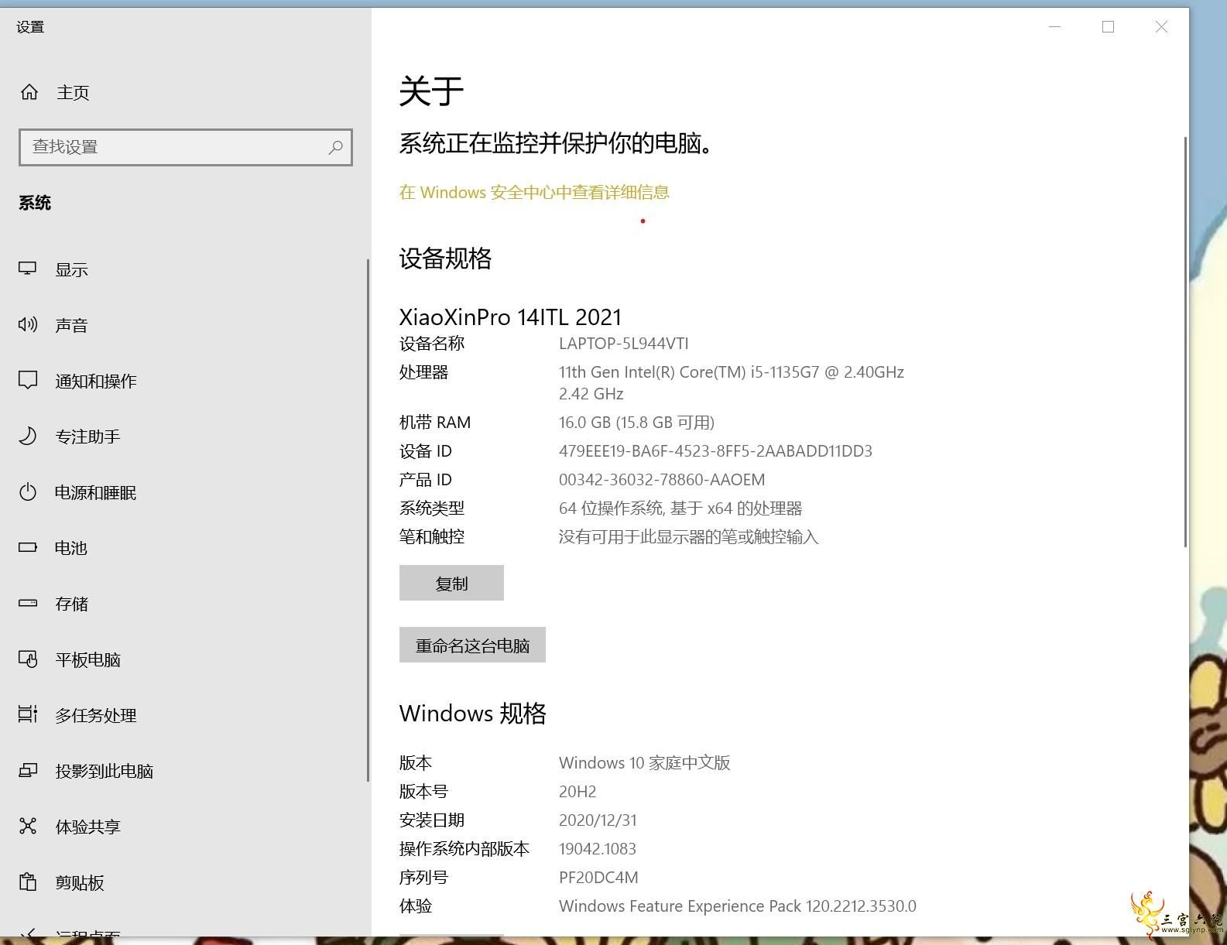The image size is (1227, 945).
Task: Click the drive icon beside 存储
Action: [28, 603]
